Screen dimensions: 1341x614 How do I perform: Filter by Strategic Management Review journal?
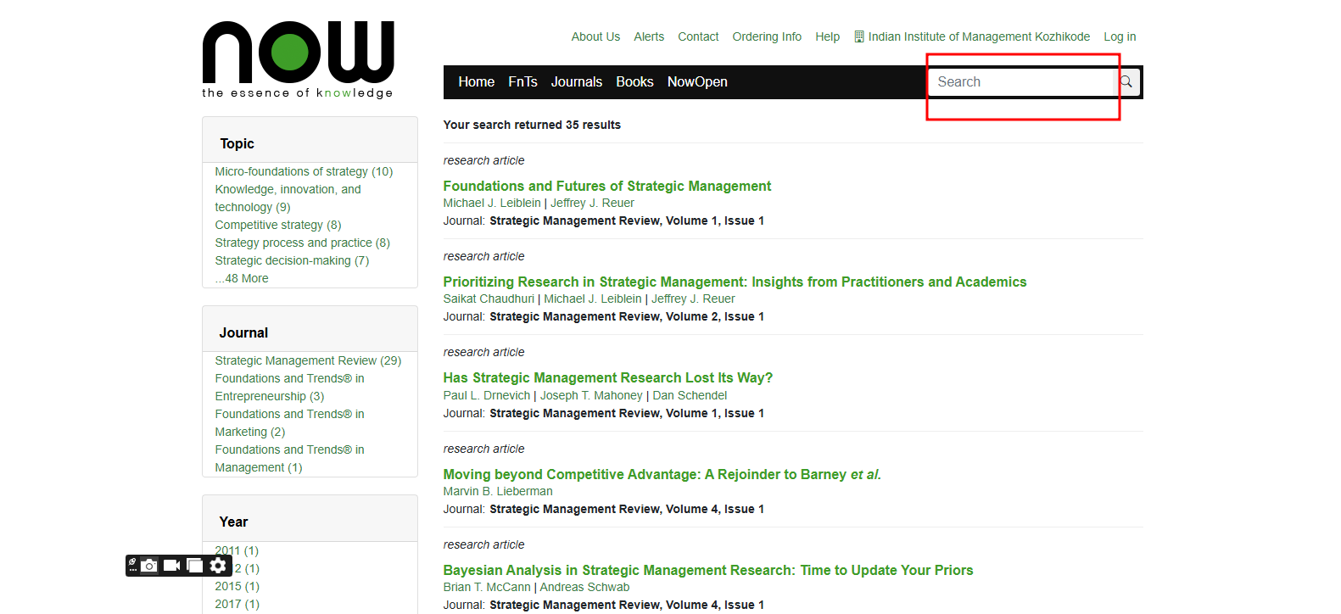[308, 360]
